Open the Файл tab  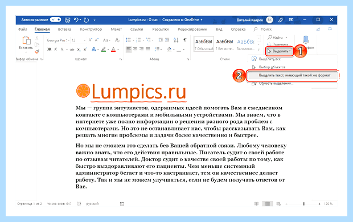23,29
